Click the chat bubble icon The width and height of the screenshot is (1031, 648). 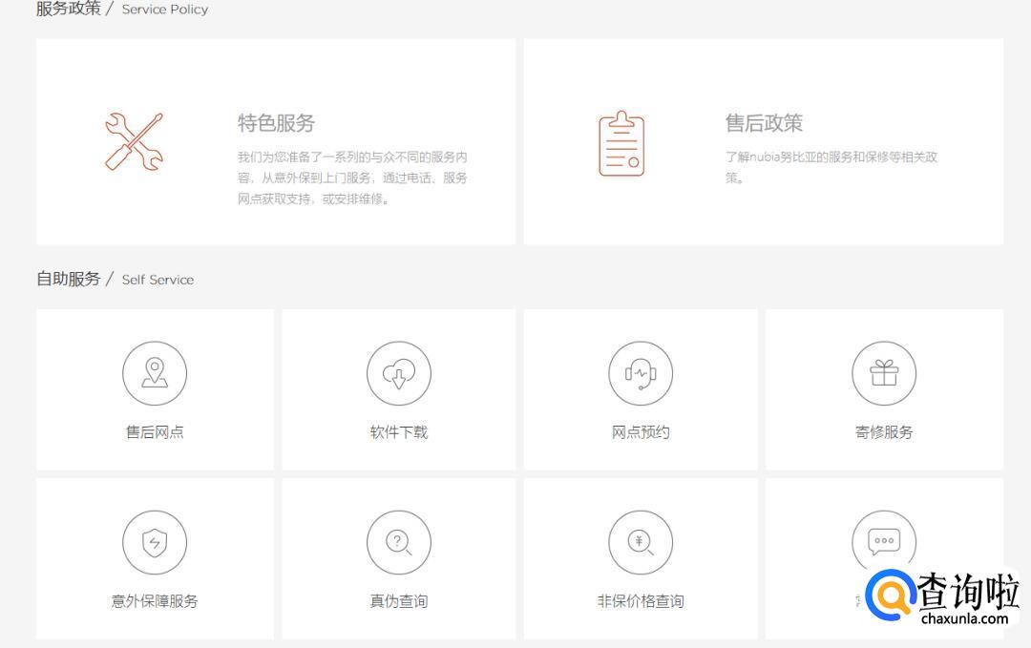pos(884,540)
